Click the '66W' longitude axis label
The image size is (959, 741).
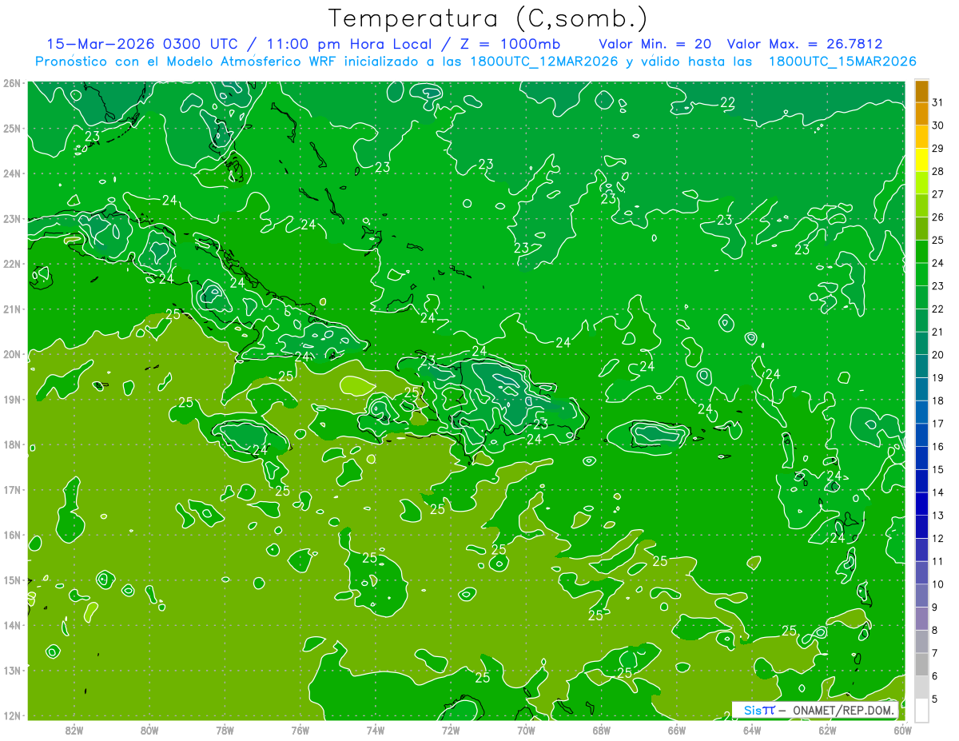(677, 730)
